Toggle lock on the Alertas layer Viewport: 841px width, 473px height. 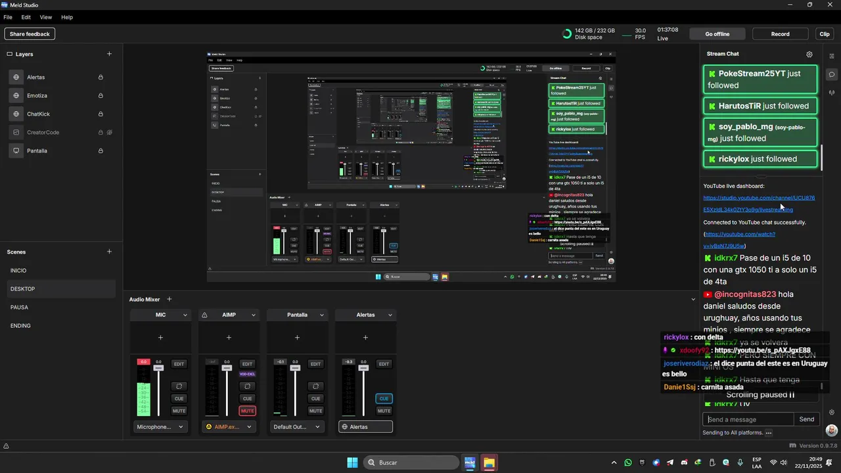[x=101, y=77]
